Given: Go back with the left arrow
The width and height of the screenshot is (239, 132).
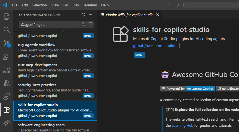Looking at the screenshot, I should (170, 5).
